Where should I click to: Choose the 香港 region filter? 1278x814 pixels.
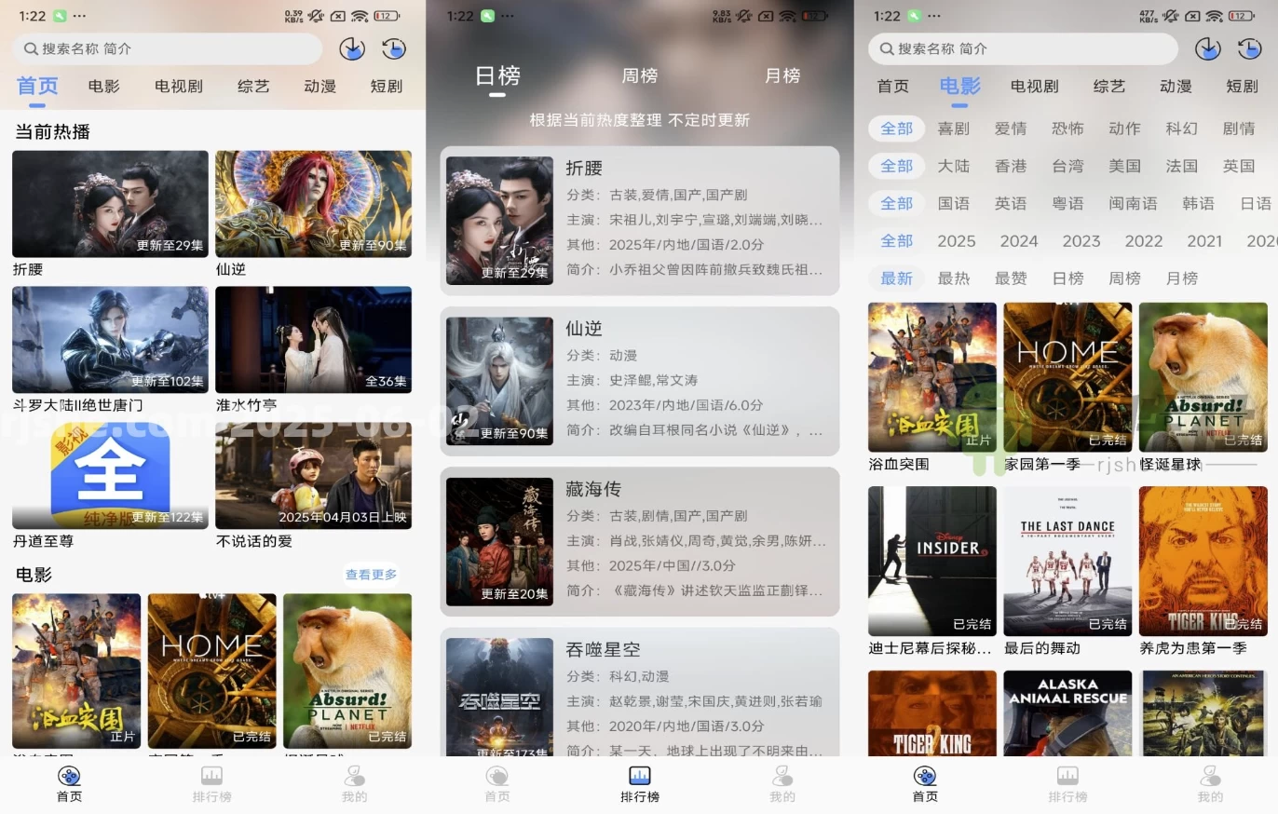pos(1011,166)
